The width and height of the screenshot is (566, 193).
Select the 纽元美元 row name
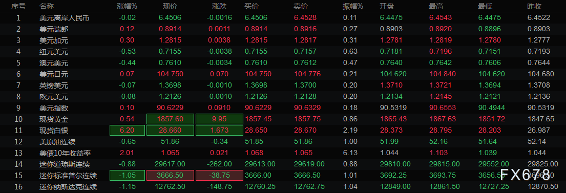coord(53,52)
